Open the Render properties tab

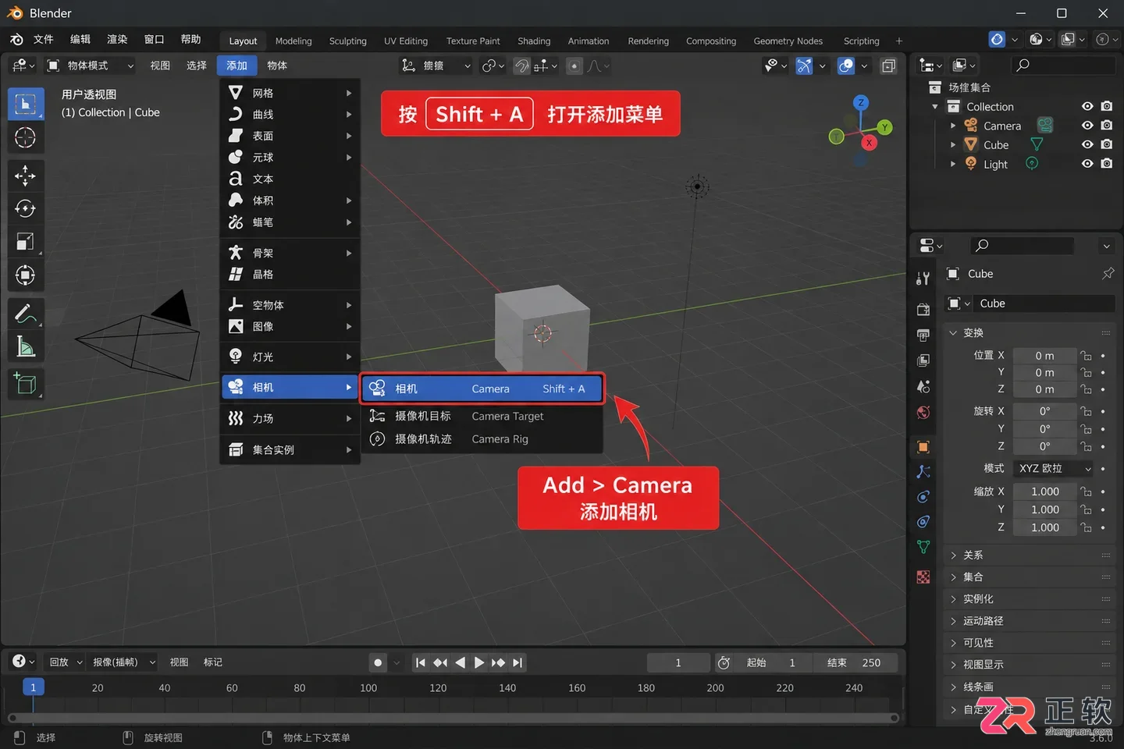point(923,310)
